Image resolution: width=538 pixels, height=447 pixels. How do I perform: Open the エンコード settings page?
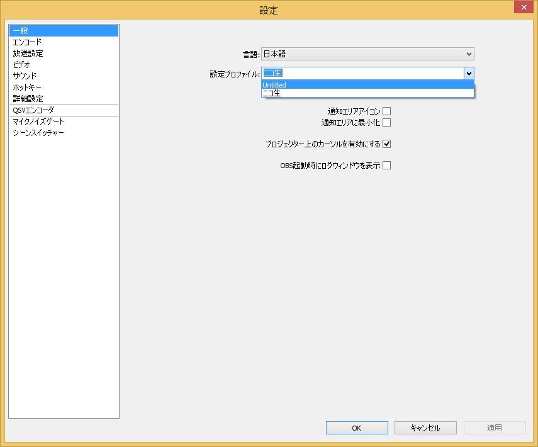(x=64, y=42)
